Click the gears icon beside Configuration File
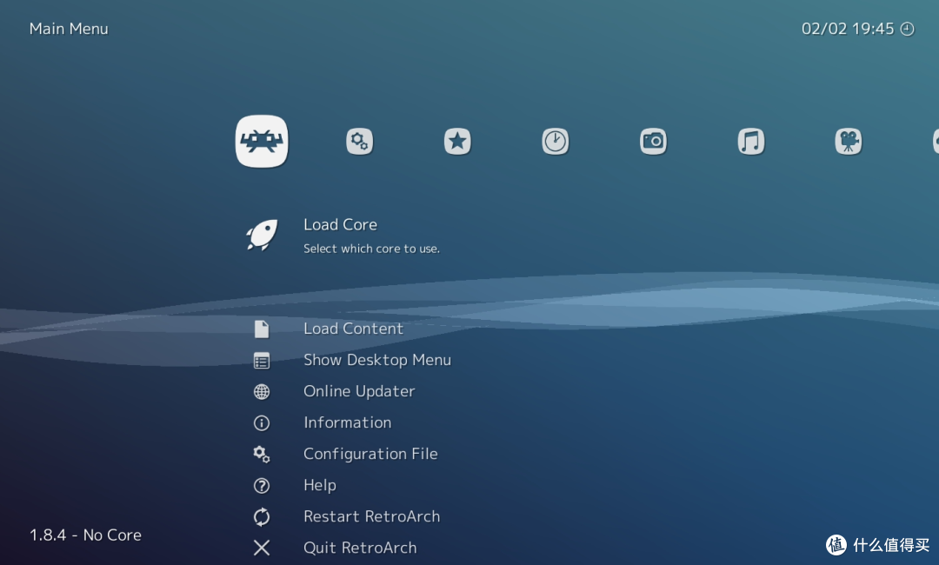Viewport: 939px width, 565px height. coord(262,455)
